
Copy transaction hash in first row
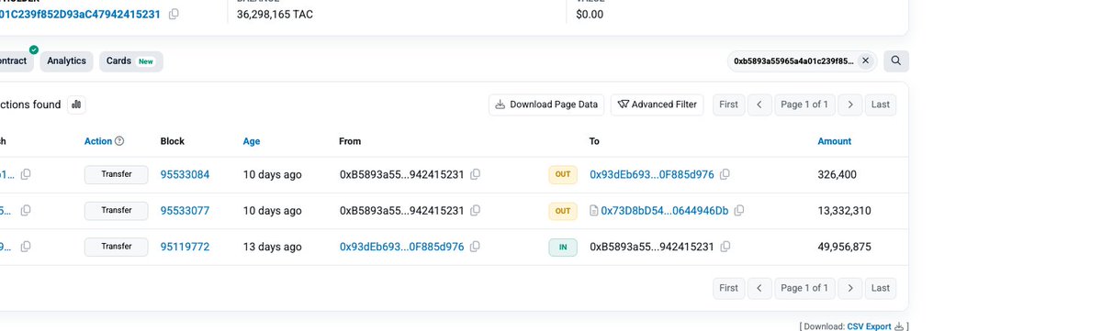tap(26, 174)
